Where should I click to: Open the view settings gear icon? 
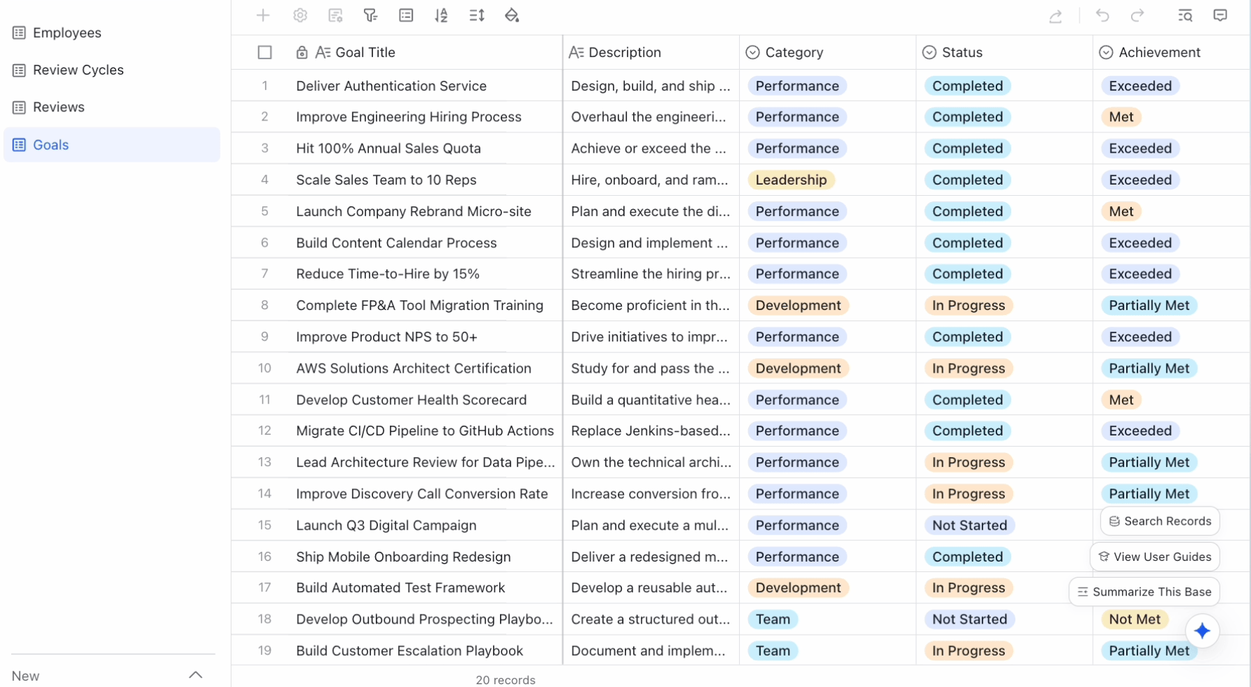[x=300, y=15]
